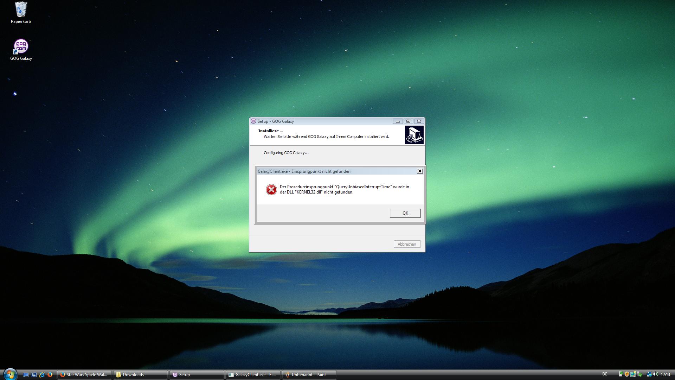
Task: Click the Abbrechen button in the setup window
Action: point(407,244)
